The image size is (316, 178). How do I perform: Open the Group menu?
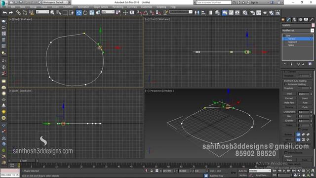coord(33,7)
